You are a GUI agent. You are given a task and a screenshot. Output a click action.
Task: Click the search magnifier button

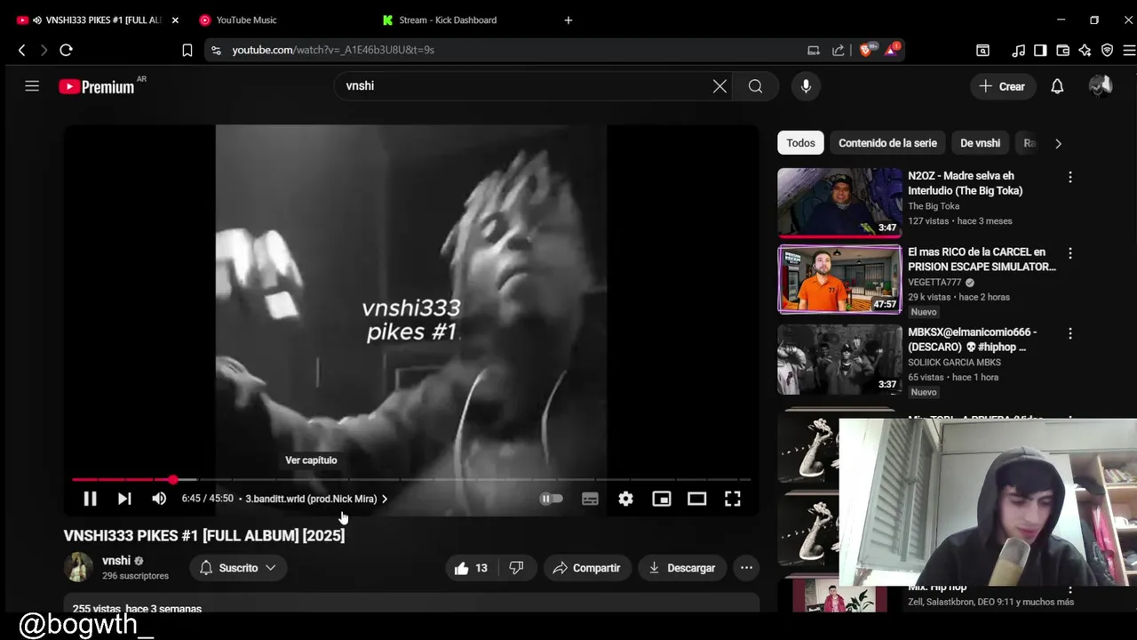(x=755, y=86)
